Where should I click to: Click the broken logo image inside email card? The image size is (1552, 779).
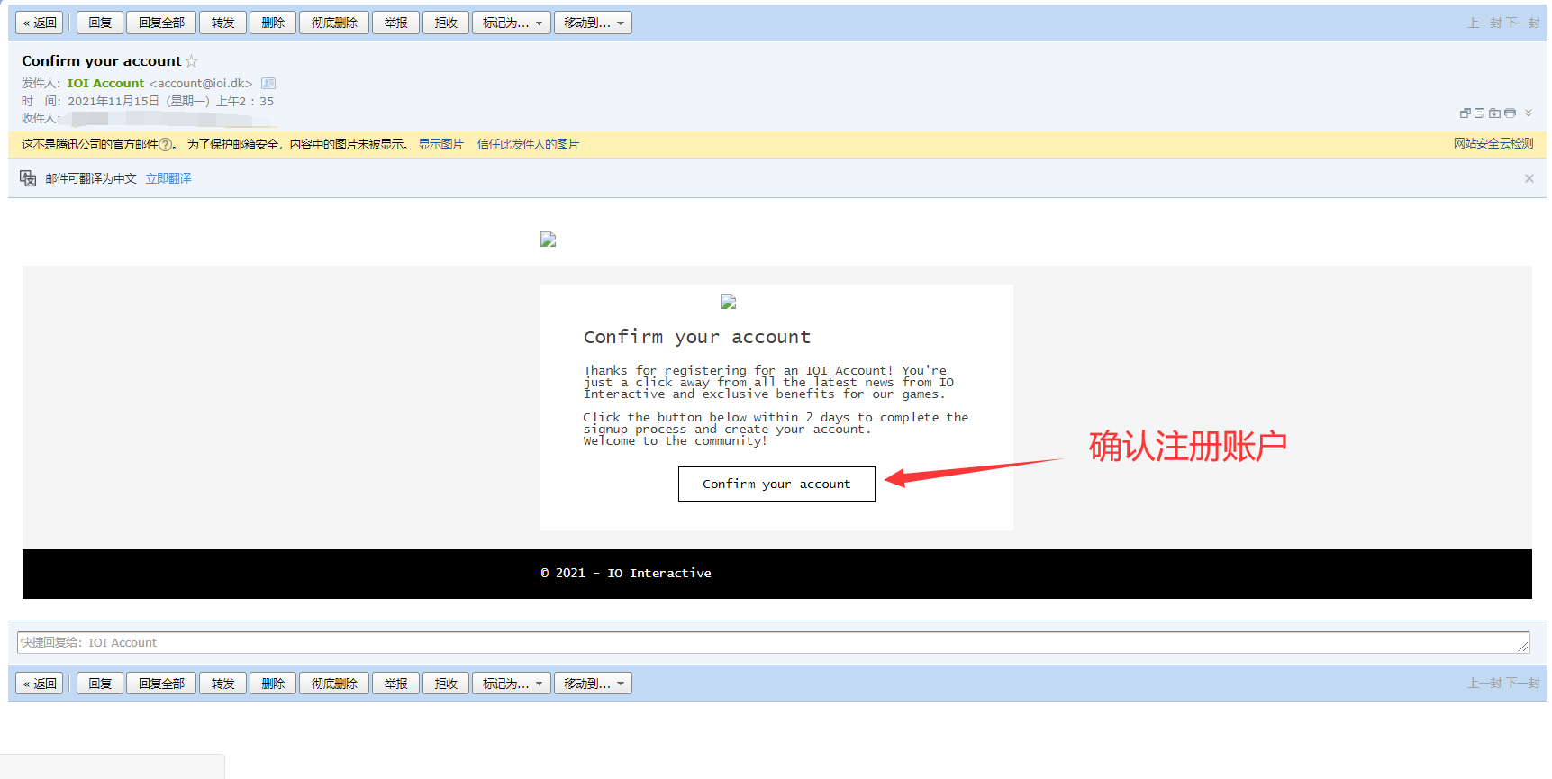(x=729, y=302)
